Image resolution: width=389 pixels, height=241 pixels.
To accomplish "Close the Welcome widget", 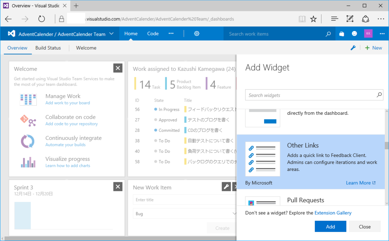I will [x=118, y=68].
